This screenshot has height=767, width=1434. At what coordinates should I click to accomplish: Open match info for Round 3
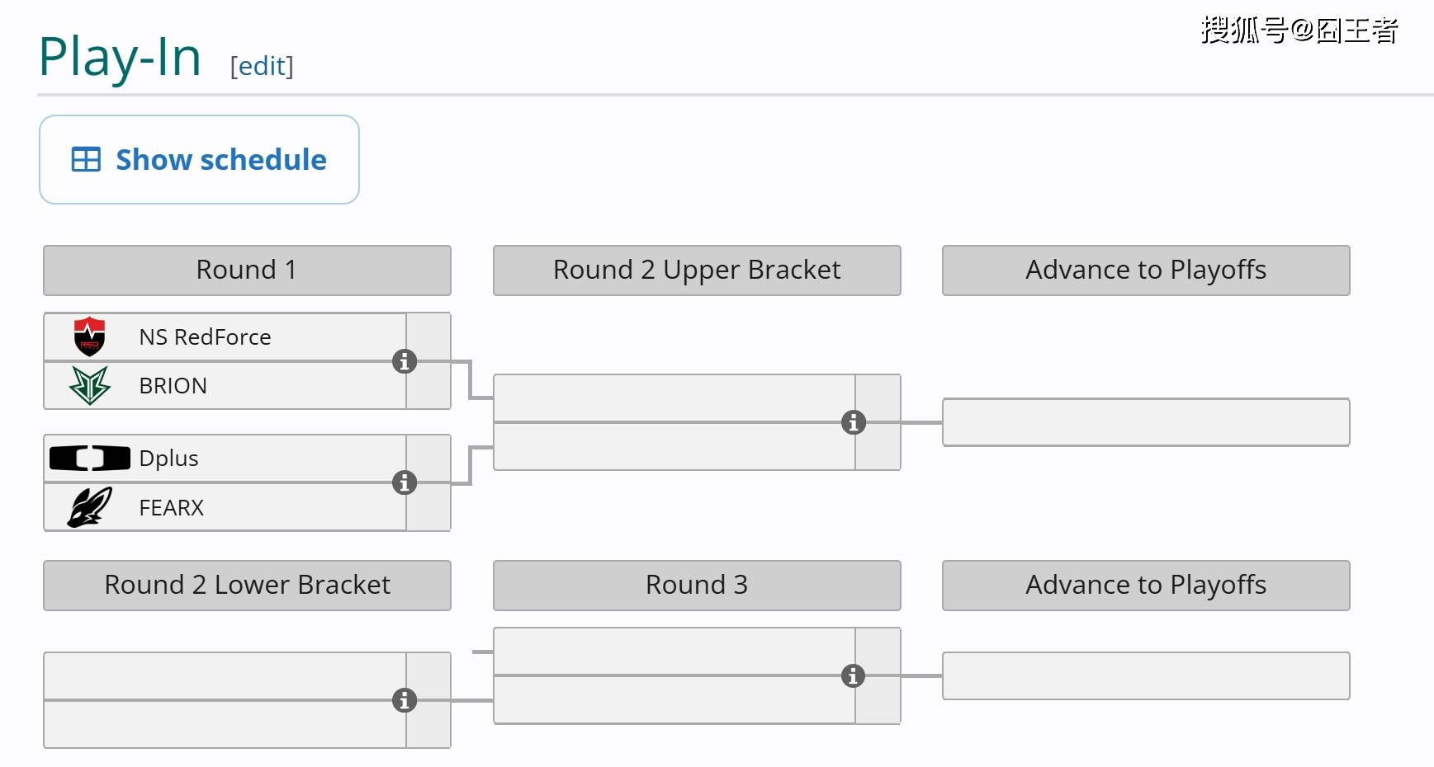point(853,675)
